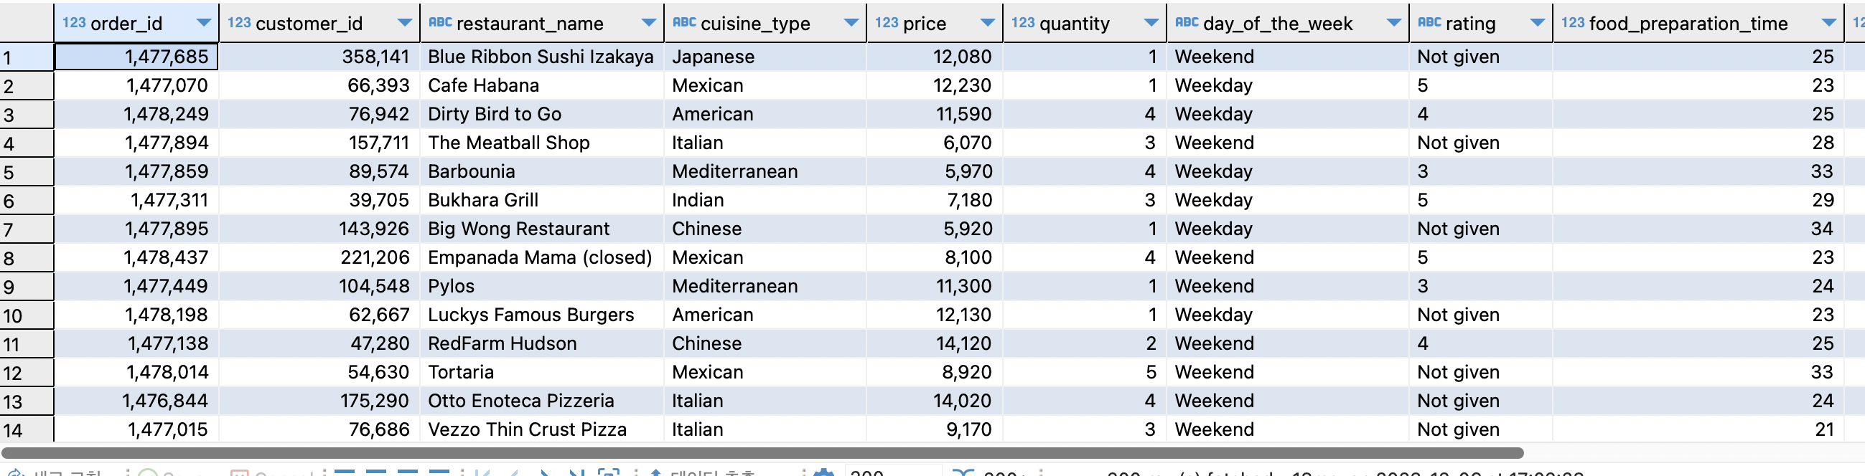
Task: Expand the day_of_the_week filter arrow
Action: pyautogui.click(x=1393, y=23)
